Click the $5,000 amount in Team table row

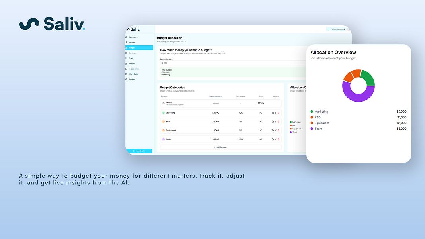(x=216, y=139)
